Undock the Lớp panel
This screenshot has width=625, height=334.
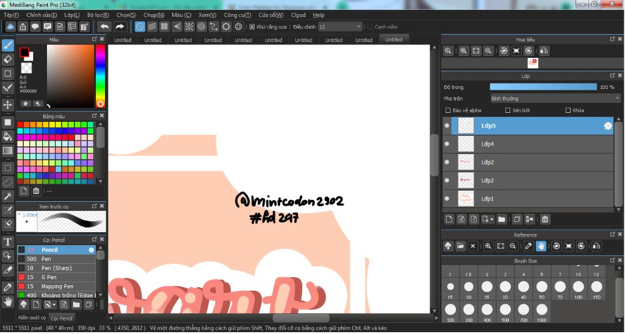tap(612, 76)
